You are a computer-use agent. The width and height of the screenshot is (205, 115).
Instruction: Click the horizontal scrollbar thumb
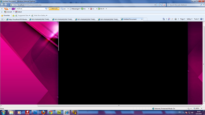pos(119,105)
